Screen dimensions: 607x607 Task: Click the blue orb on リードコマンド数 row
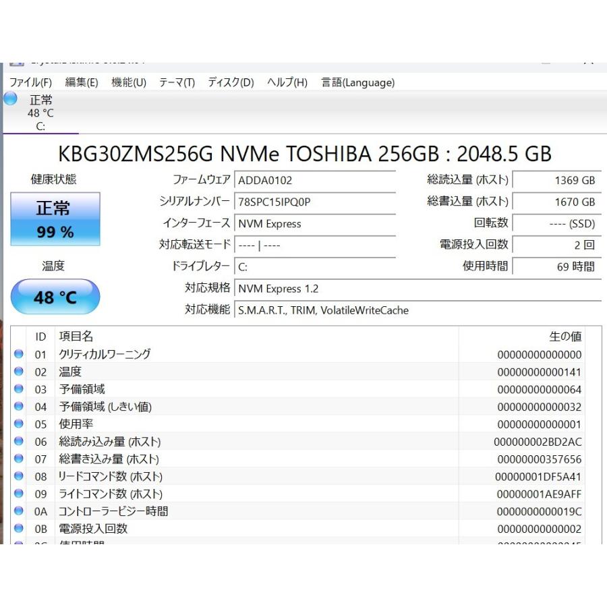19,475
